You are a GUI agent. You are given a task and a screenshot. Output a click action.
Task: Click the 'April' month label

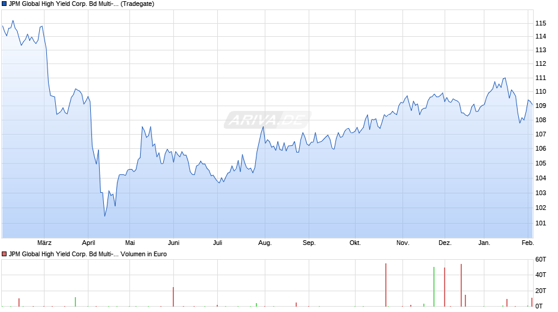click(88, 243)
